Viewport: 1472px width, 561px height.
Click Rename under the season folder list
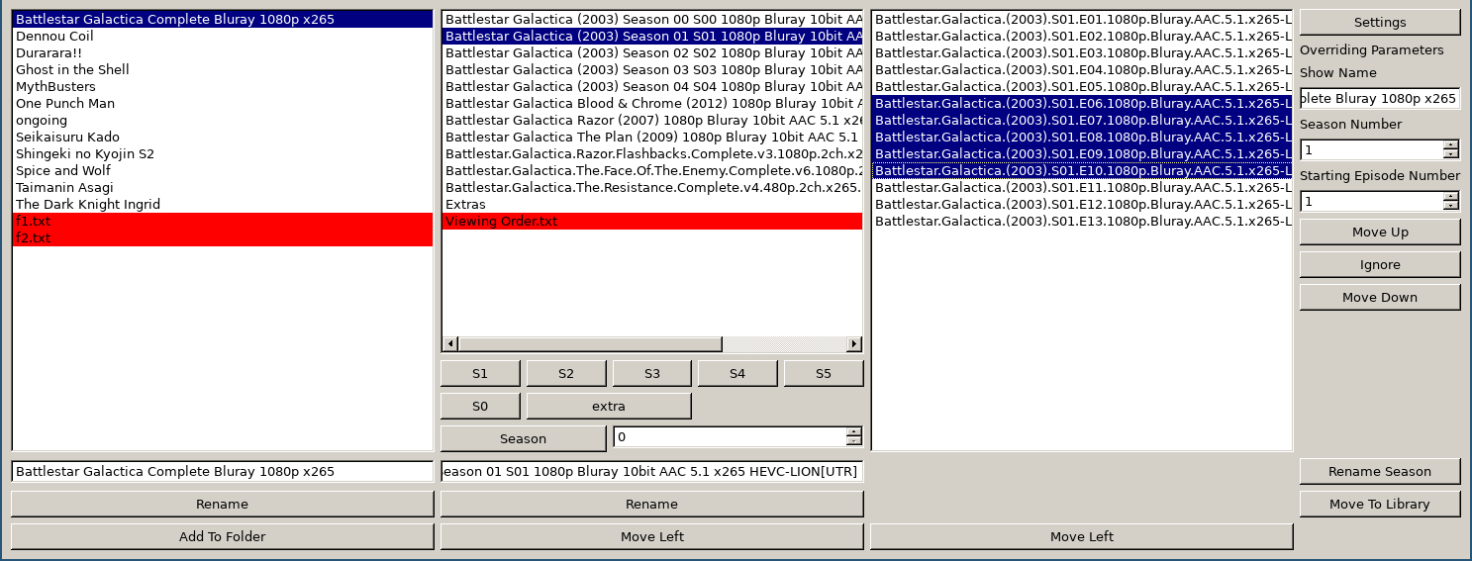pyautogui.click(x=652, y=504)
